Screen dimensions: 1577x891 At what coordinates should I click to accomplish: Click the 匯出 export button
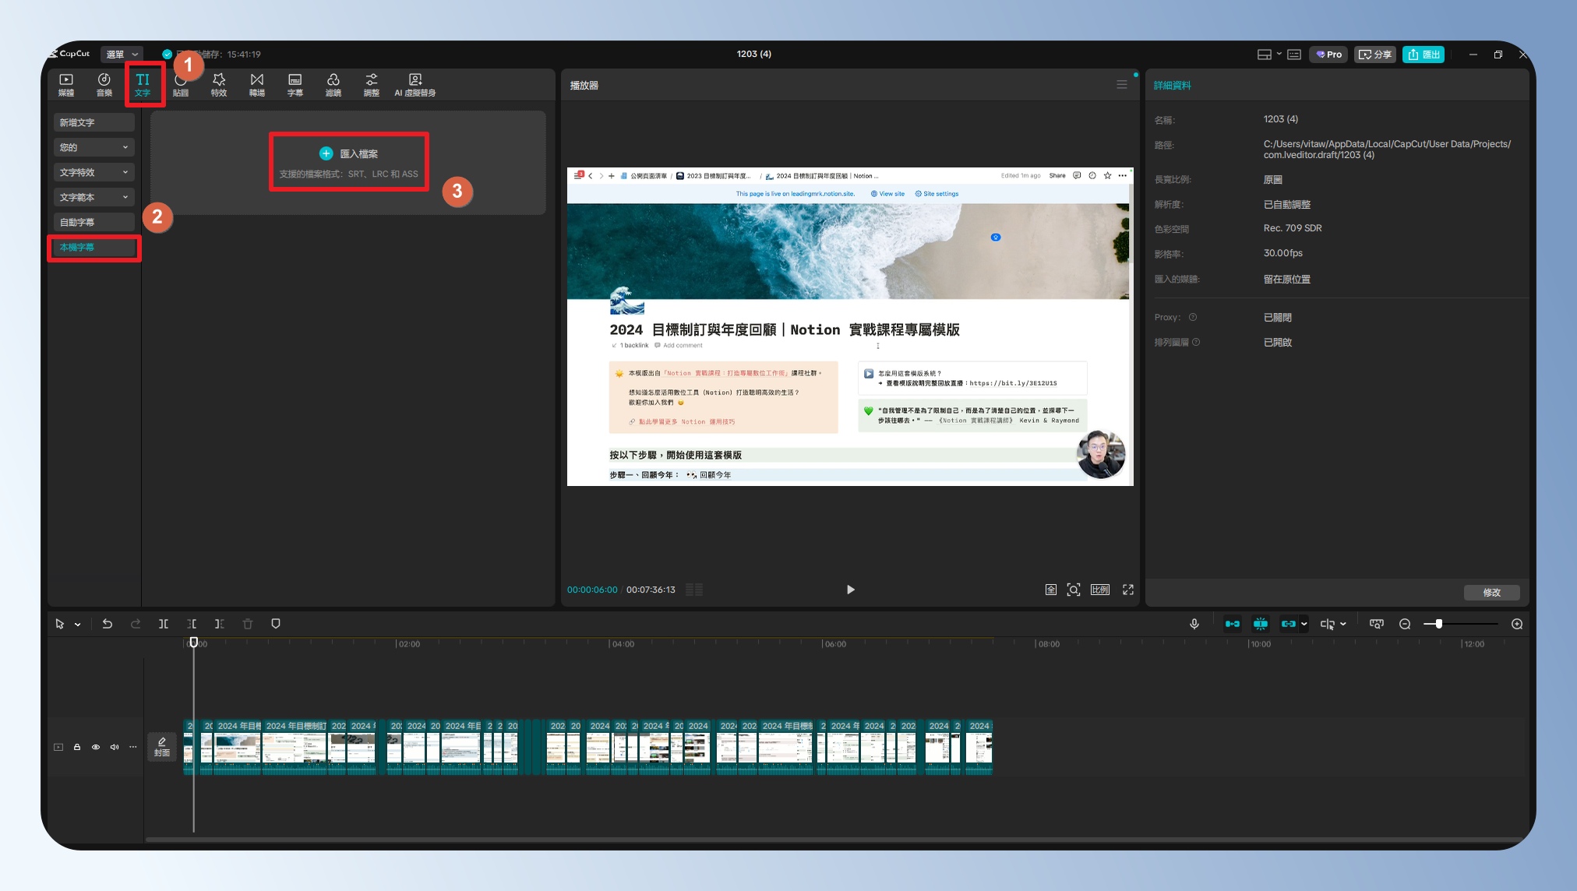coord(1424,54)
